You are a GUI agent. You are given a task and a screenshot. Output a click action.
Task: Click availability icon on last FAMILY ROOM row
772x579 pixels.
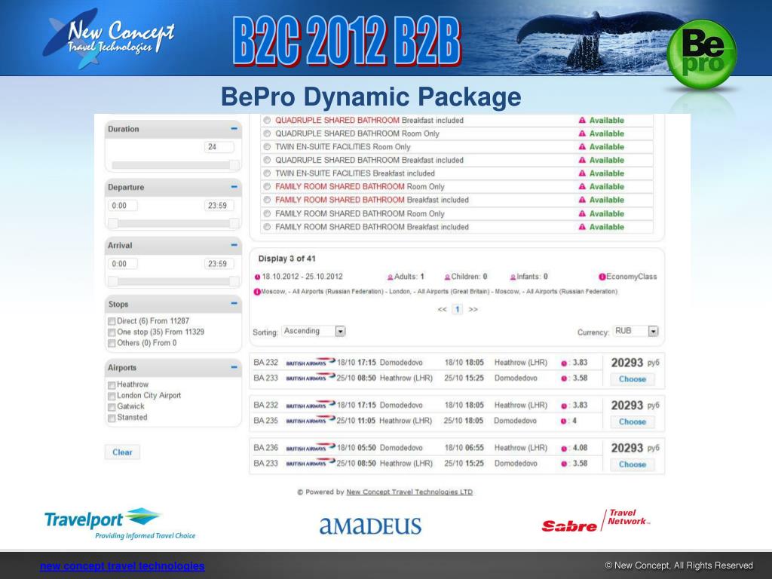(x=582, y=227)
